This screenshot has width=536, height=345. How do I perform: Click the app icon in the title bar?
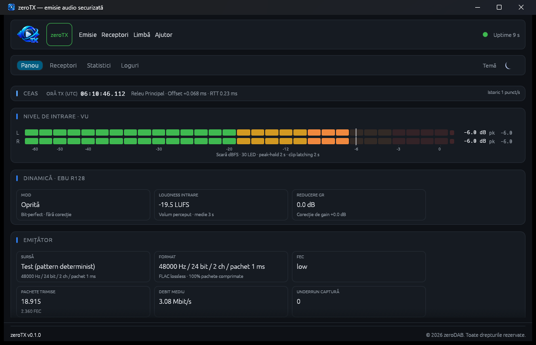click(x=11, y=7)
